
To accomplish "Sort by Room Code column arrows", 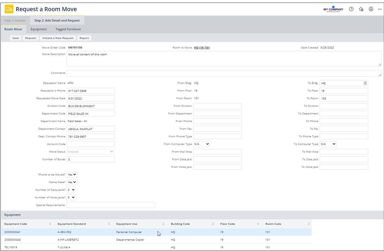I will point(309,224).
